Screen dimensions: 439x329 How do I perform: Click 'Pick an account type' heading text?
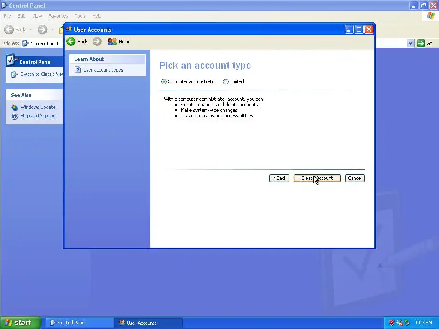tap(205, 65)
